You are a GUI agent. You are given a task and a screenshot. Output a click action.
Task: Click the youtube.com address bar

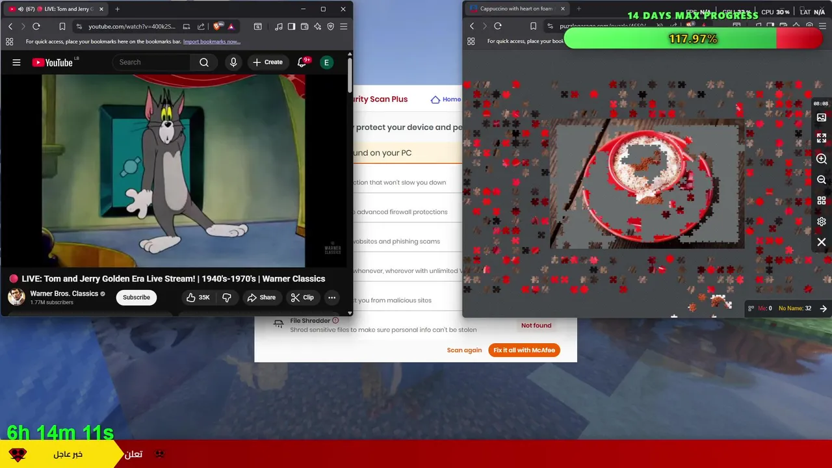click(132, 27)
